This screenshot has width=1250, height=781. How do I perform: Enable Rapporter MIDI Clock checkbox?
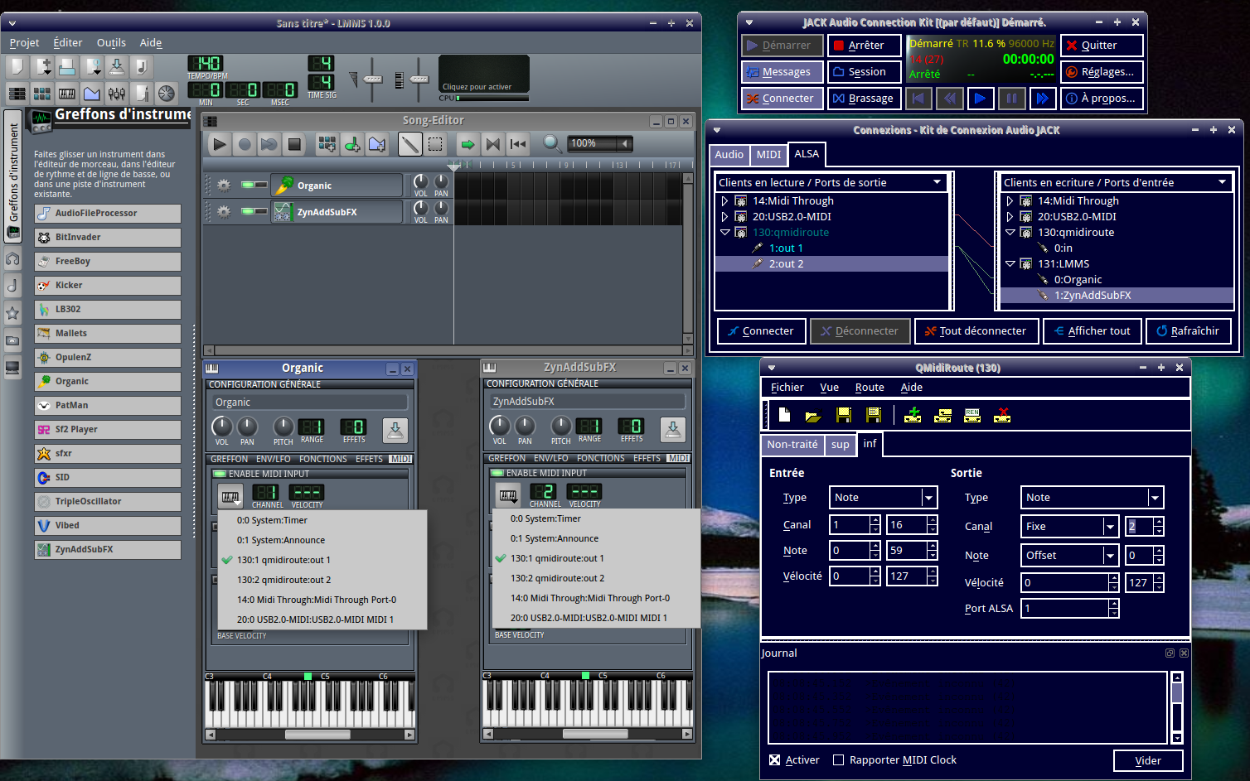[x=839, y=760]
